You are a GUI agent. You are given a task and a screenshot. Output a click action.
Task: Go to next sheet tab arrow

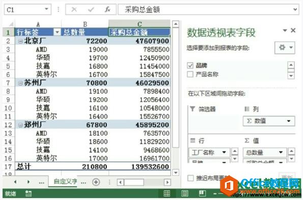pos(29,182)
